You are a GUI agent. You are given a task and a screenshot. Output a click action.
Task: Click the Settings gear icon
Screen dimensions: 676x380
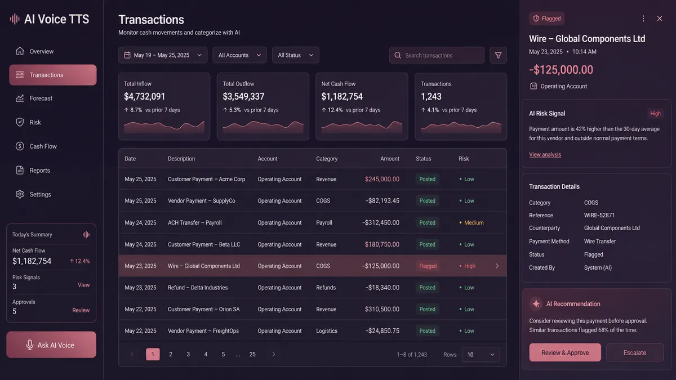(20, 194)
